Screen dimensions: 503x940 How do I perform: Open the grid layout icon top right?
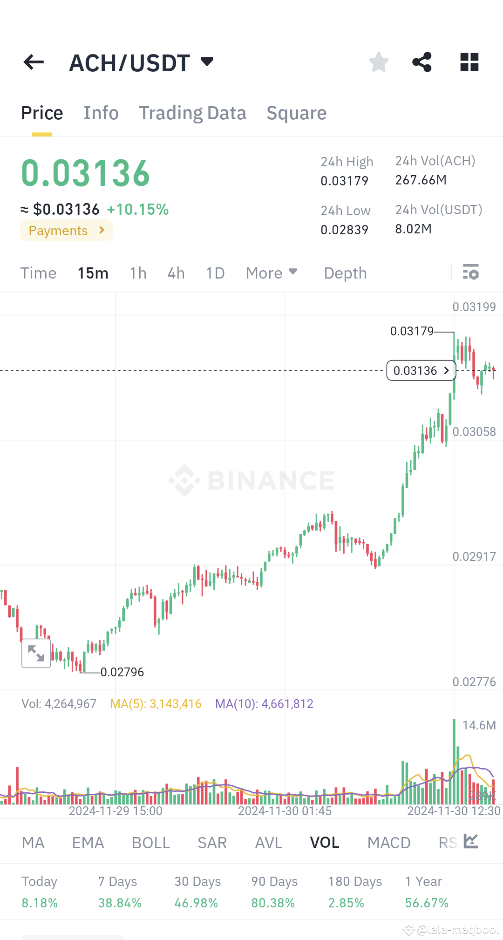click(x=469, y=62)
